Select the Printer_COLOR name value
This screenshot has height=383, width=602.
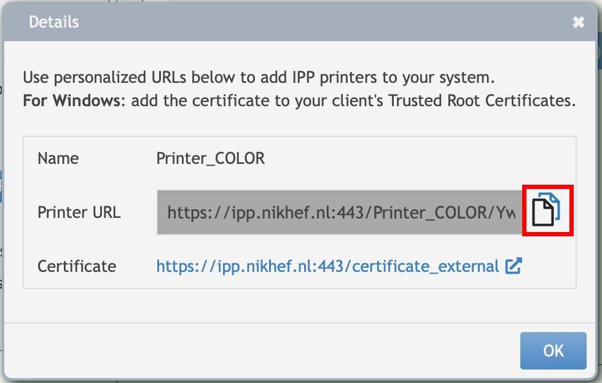210,158
